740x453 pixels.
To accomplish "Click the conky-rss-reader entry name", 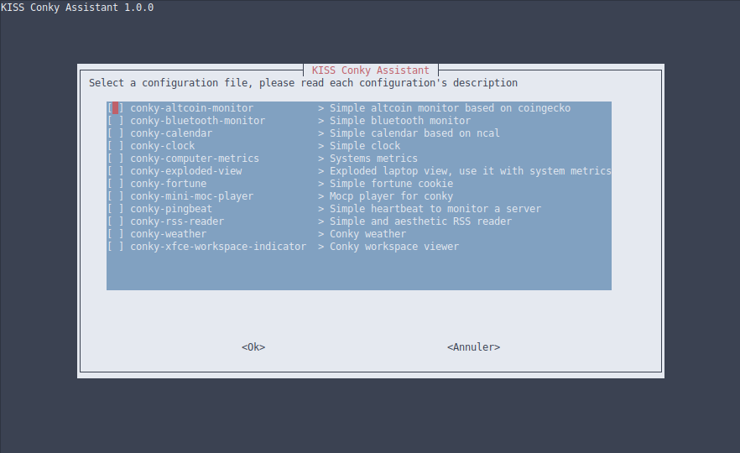I will (177, 221).
